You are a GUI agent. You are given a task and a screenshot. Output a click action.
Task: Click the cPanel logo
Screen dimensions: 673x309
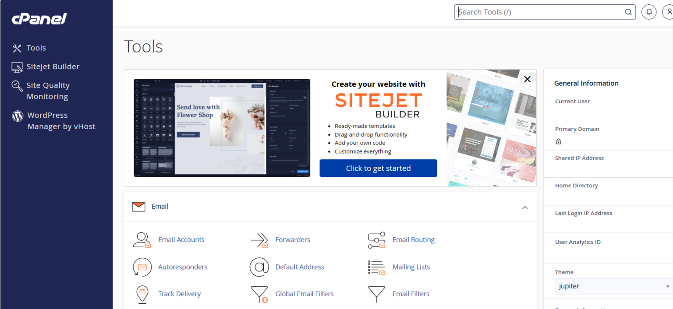pos(39,18)
